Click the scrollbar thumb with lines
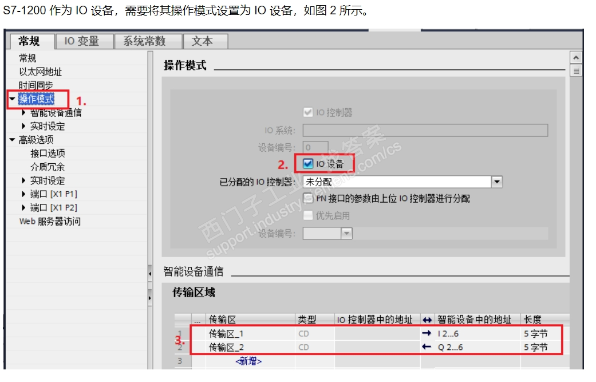 [x=576, y=70]
